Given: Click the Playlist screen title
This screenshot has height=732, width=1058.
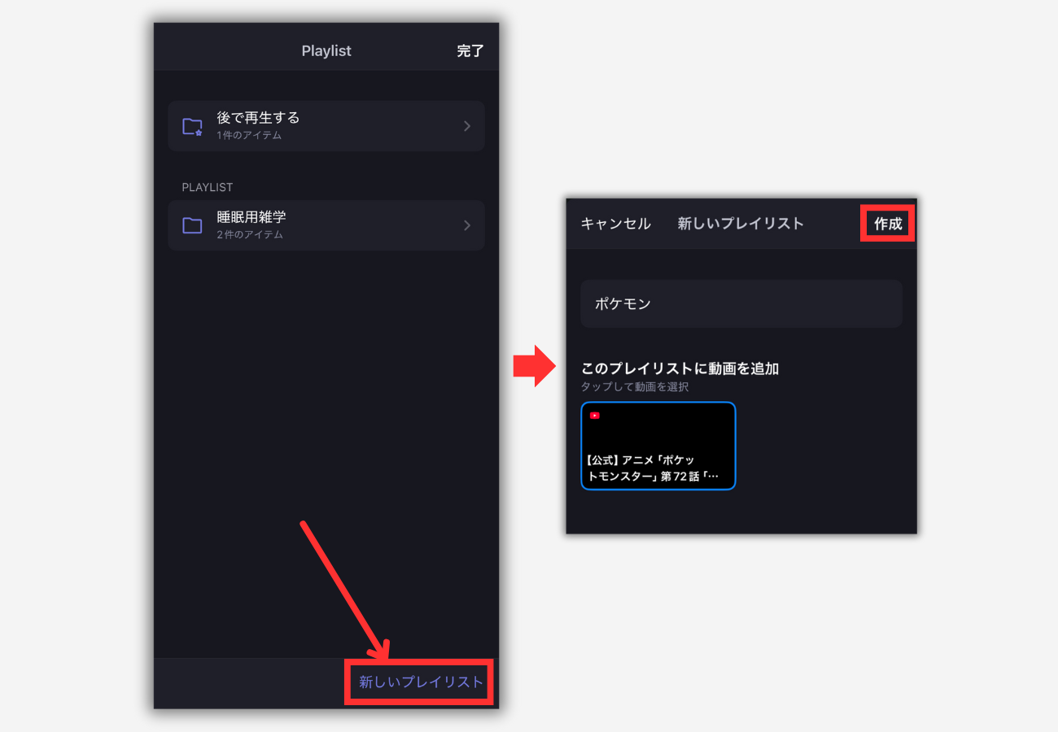Looking at the screenshot, I should pos(326,50).
